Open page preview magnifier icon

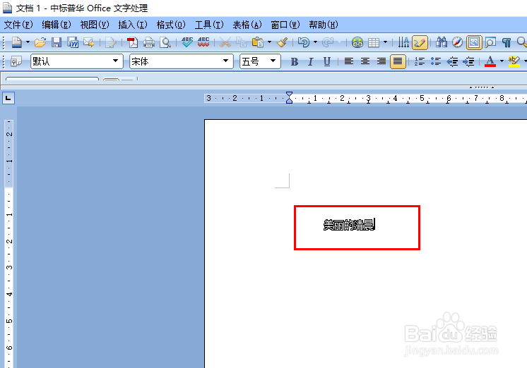(x=165, y=42)
